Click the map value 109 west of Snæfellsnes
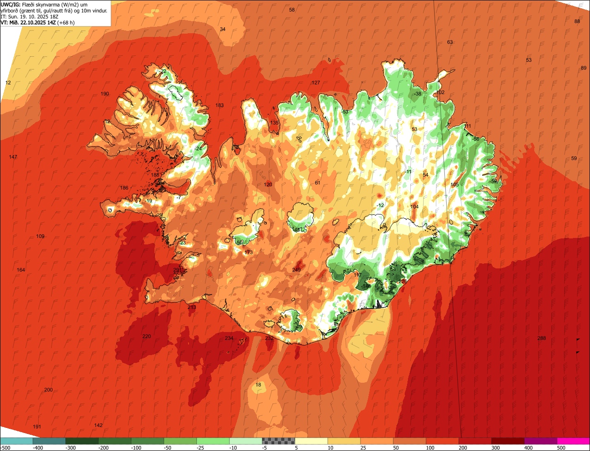590x451 pixels. click(40, 236)
